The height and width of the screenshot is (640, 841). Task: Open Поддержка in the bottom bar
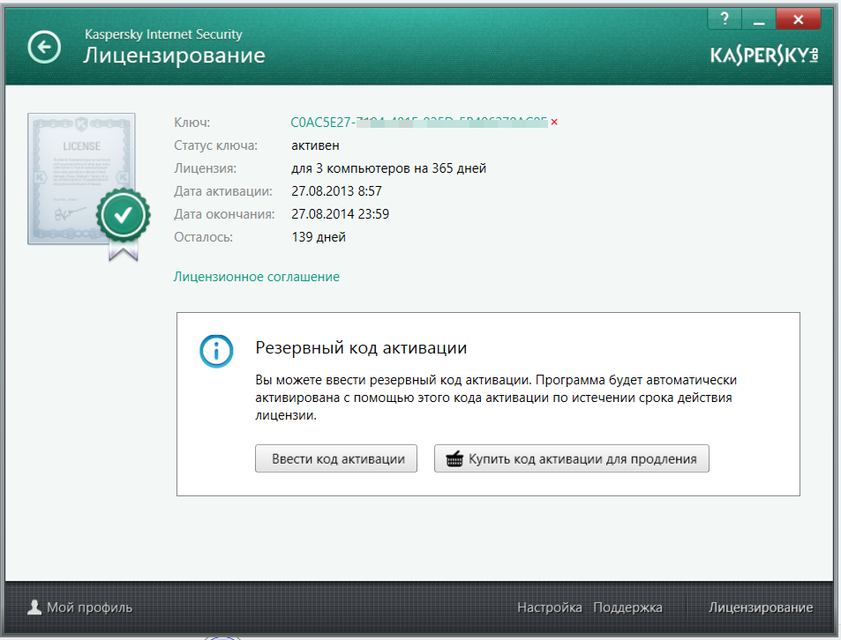click(x=627, y=607)
